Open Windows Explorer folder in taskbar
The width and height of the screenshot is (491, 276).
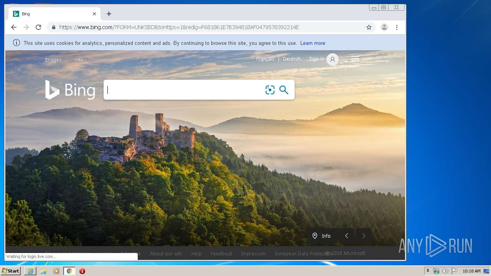(43, 271)
